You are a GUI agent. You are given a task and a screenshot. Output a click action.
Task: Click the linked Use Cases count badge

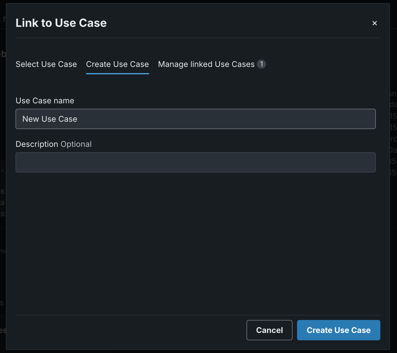(261, 64)
